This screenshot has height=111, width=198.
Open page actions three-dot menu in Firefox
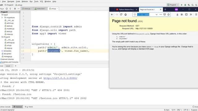click(x=161, y=14)
